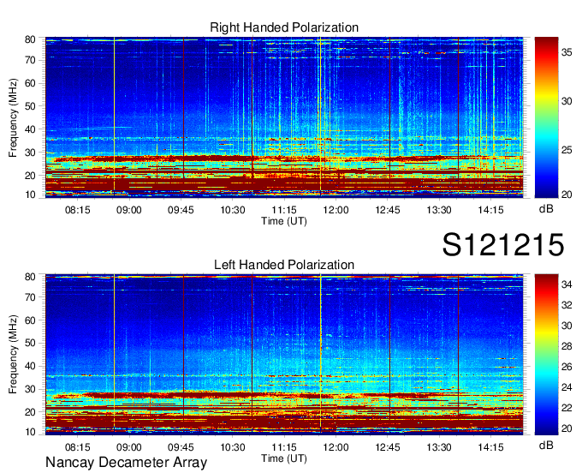Click 12:00 time tick of Right Handed plot
Screen dimensions: 582x473
tap(336, 210)
